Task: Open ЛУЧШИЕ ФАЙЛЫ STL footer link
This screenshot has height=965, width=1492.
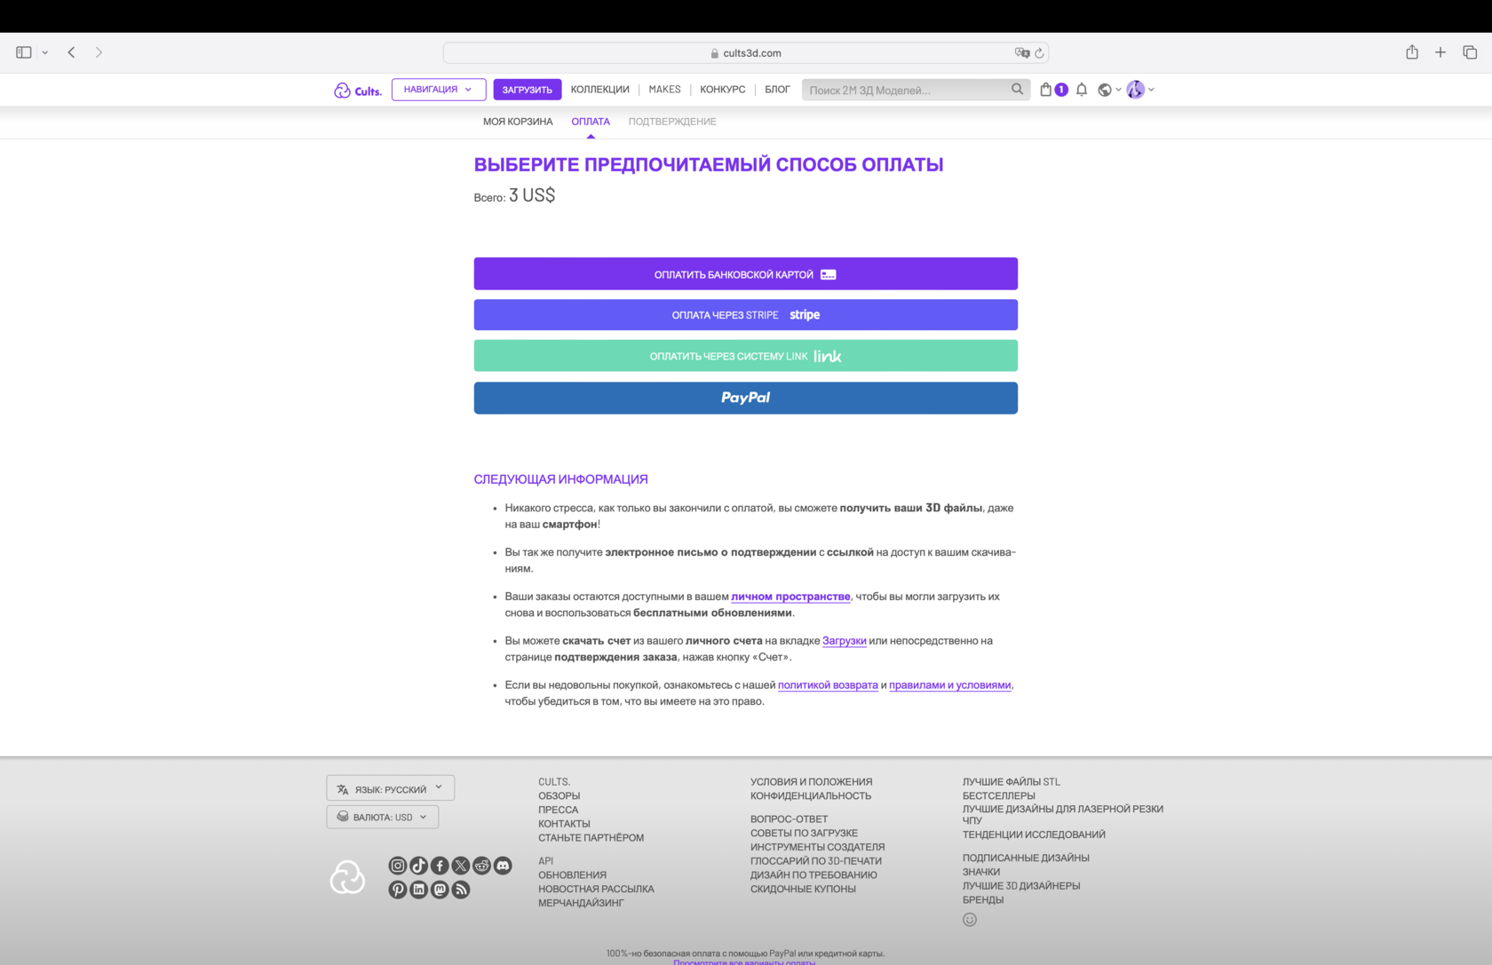Action: click(1012, 782)
